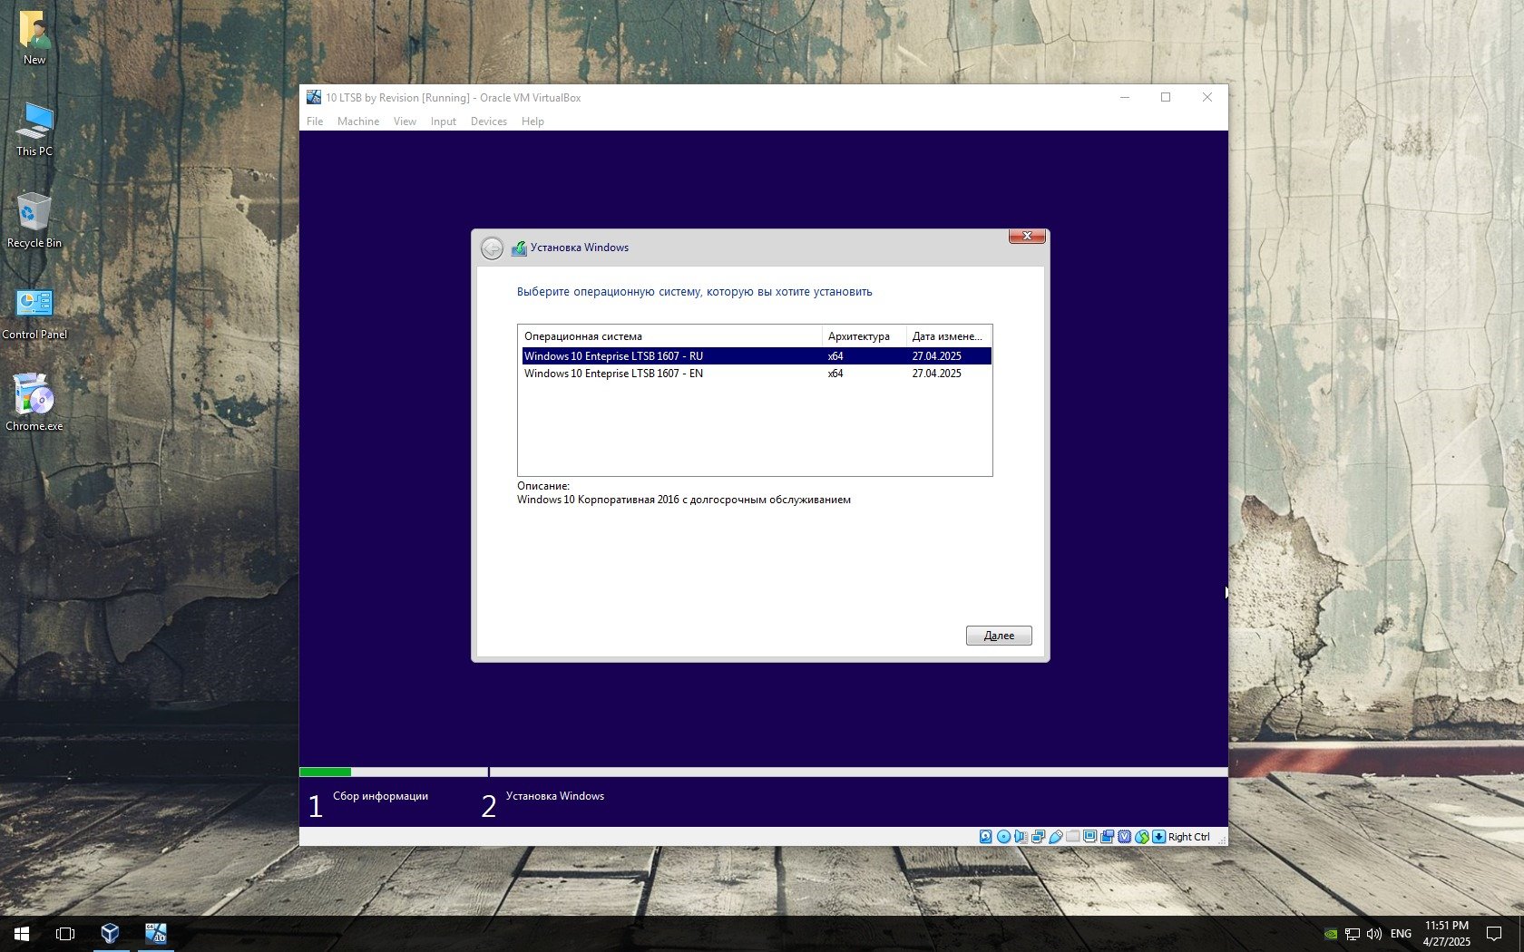The width and height of the screenshot is (1524, 952).
Task: Click the Архитектура column header
Action: (x=858, y=336)
